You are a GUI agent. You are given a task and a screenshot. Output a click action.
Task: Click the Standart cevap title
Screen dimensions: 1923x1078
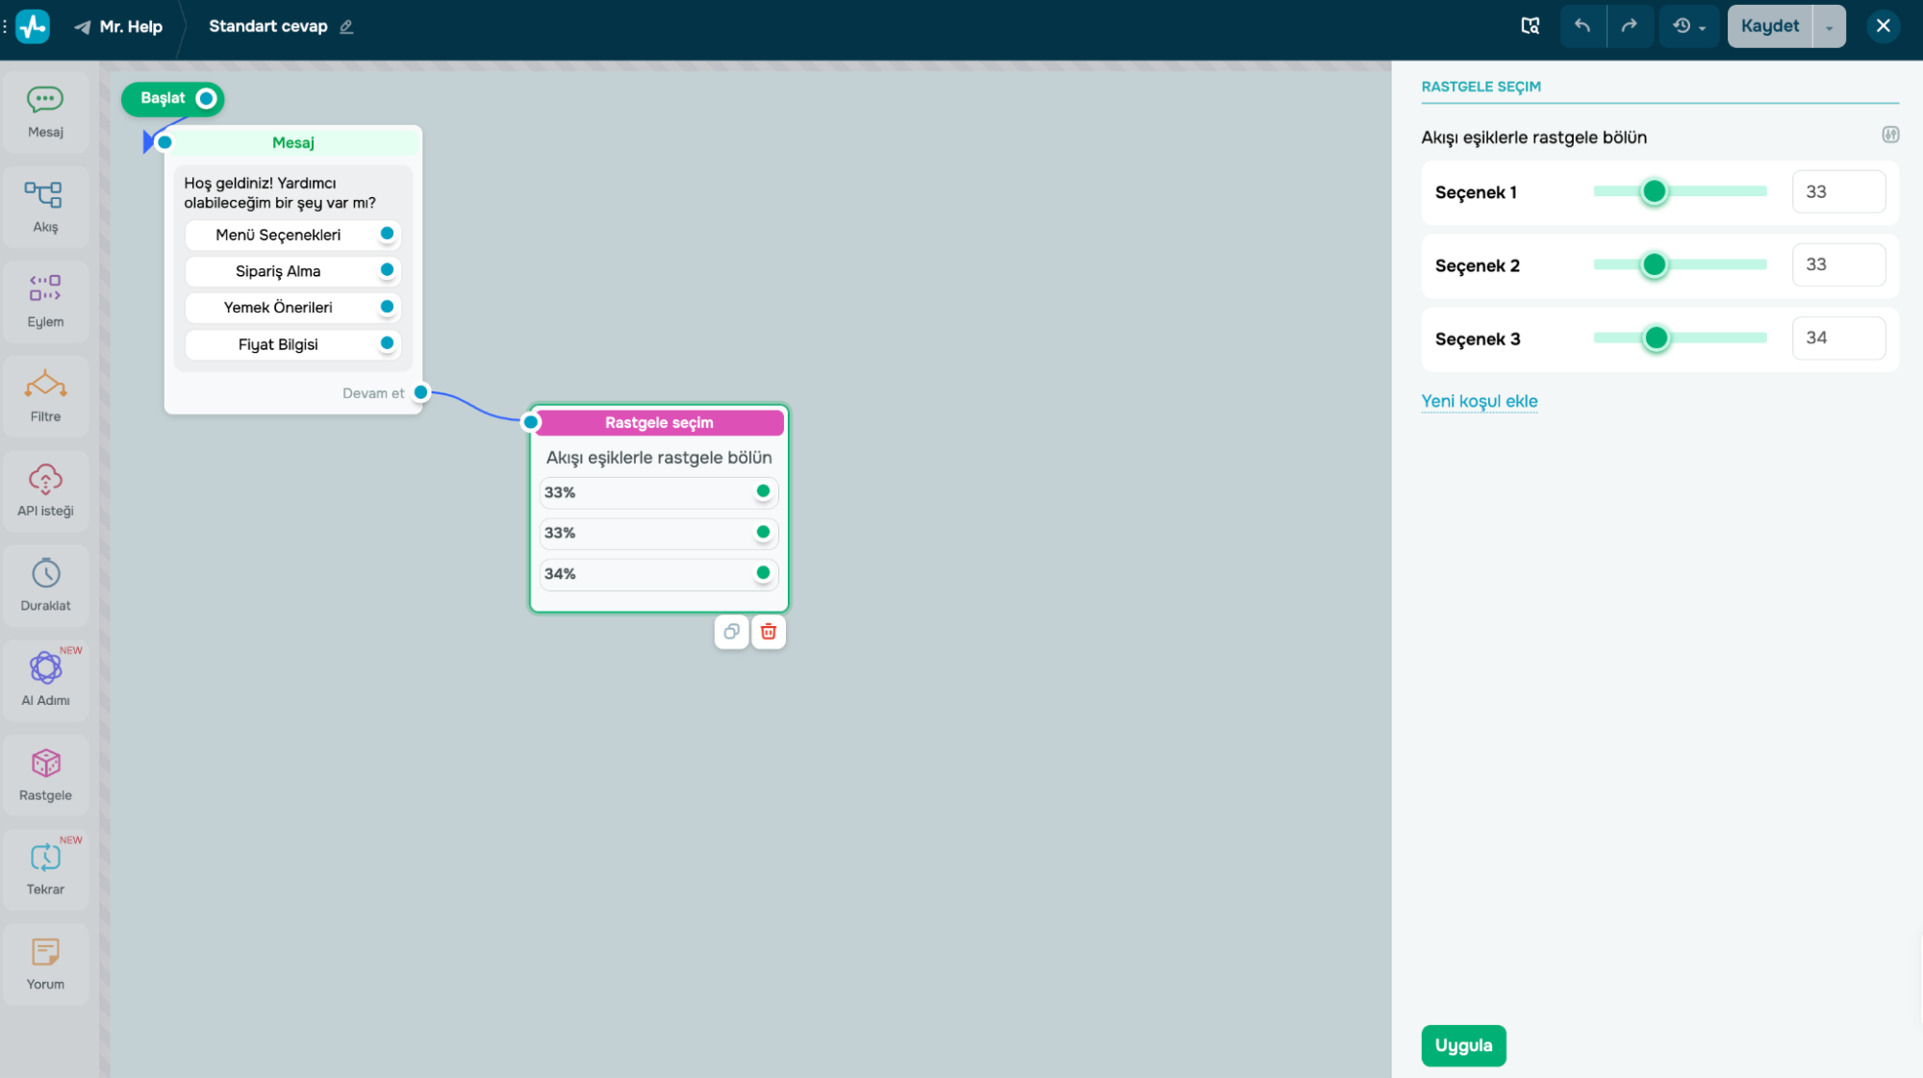point(268,26)
